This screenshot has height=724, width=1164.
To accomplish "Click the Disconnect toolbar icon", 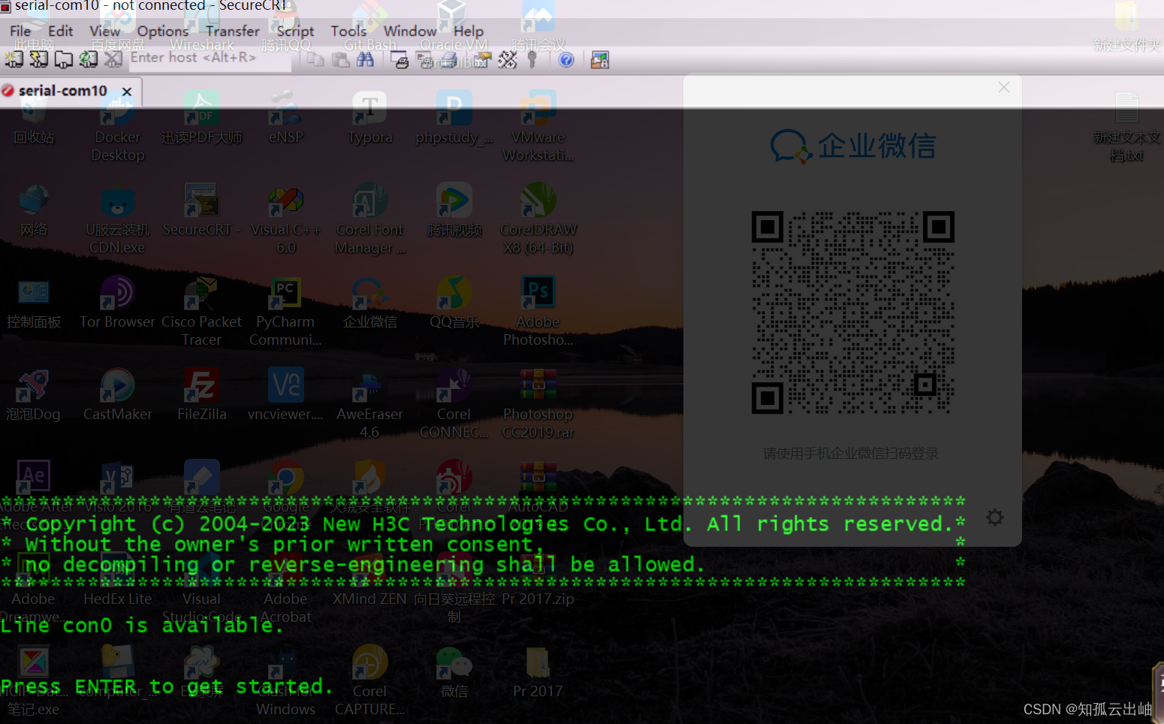I will point(113,59).
